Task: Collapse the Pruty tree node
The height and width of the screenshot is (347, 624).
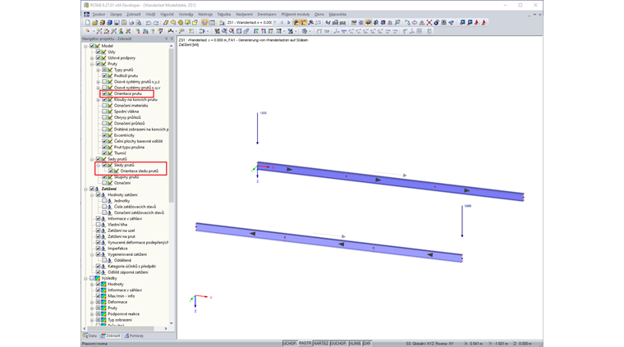Action: (x=92, y=64)
